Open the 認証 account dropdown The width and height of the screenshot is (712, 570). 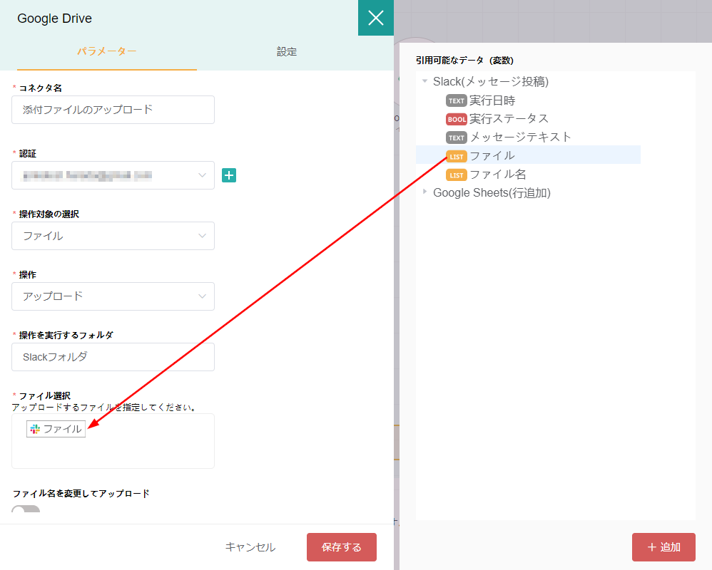[113, 175]
